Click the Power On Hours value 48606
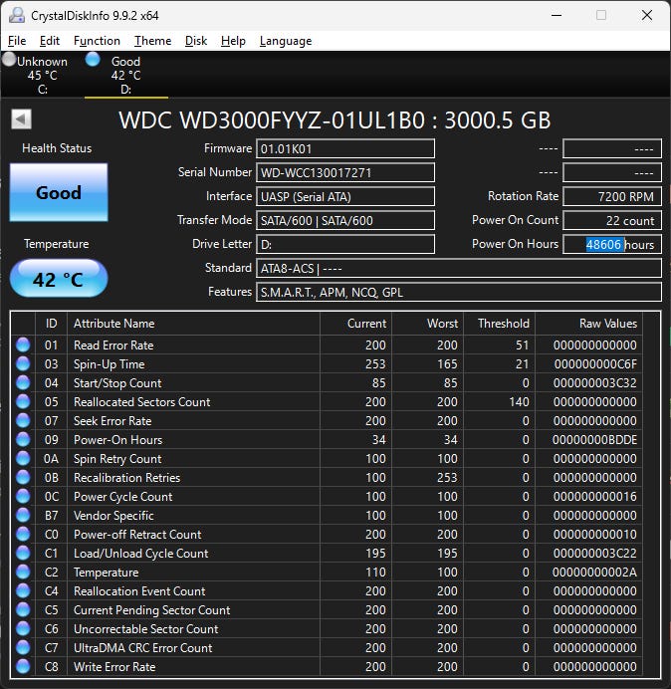Image resolution: width=671 pixels, height=689 pixels. tap(604, 244)
